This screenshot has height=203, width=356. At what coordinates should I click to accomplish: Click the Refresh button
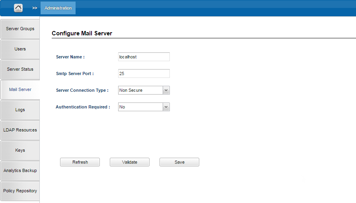[80, 162]
